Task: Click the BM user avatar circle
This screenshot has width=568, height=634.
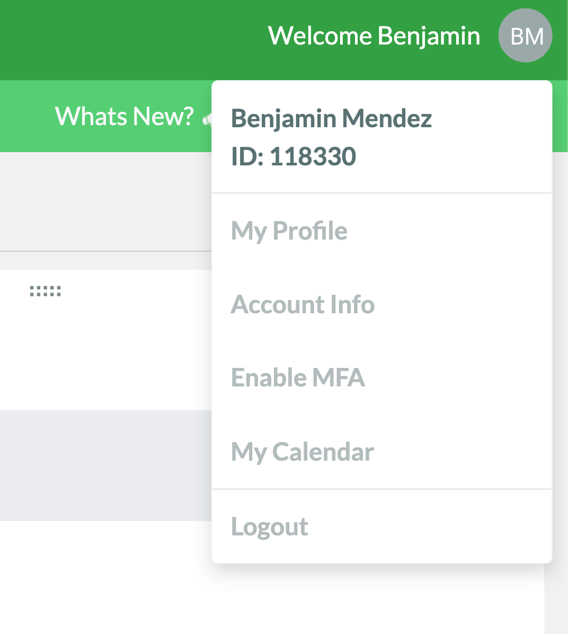Action: [x=525, y=36]
